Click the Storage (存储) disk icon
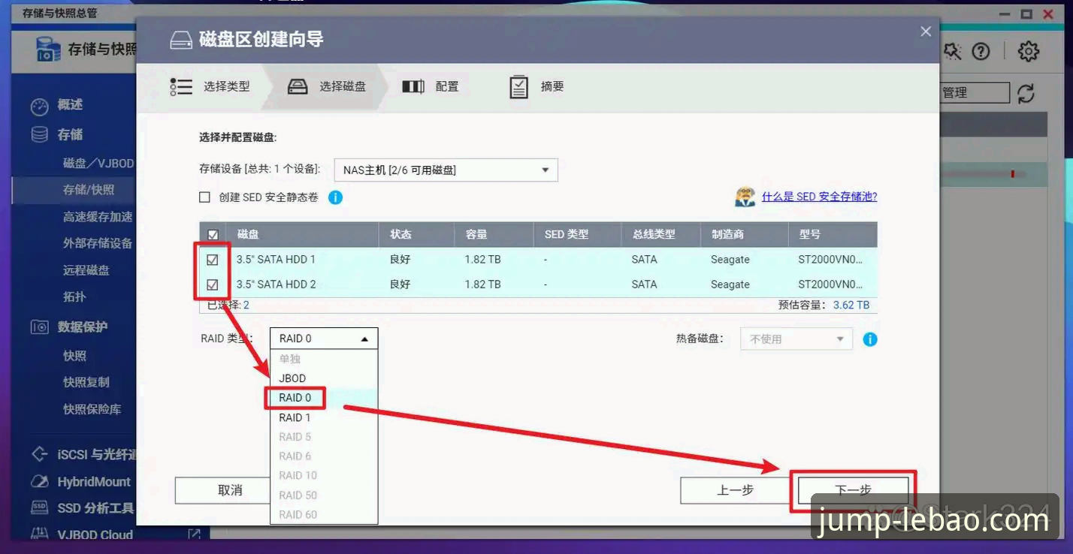 [x=39, y=135]
